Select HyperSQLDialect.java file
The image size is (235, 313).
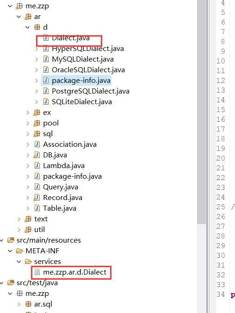point(88,49)
